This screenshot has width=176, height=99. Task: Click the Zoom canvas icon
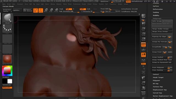(143, 29)
